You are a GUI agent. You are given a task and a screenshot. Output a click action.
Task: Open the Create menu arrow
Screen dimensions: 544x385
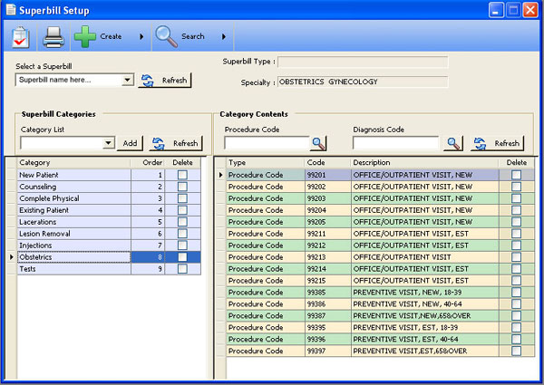pyautogui.click(x=141, y=37)
